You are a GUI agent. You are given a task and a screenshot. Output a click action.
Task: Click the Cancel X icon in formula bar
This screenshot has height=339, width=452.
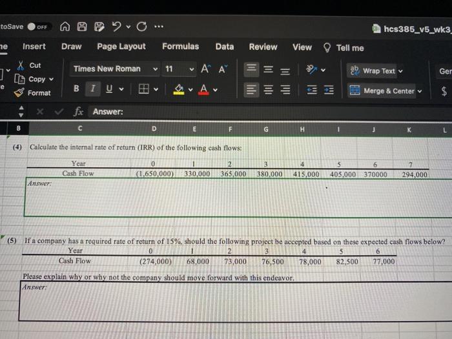point(40,111)
